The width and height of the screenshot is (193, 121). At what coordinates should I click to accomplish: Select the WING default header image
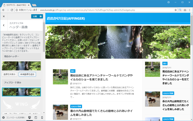pyautogui.click(x=21, y=104)
